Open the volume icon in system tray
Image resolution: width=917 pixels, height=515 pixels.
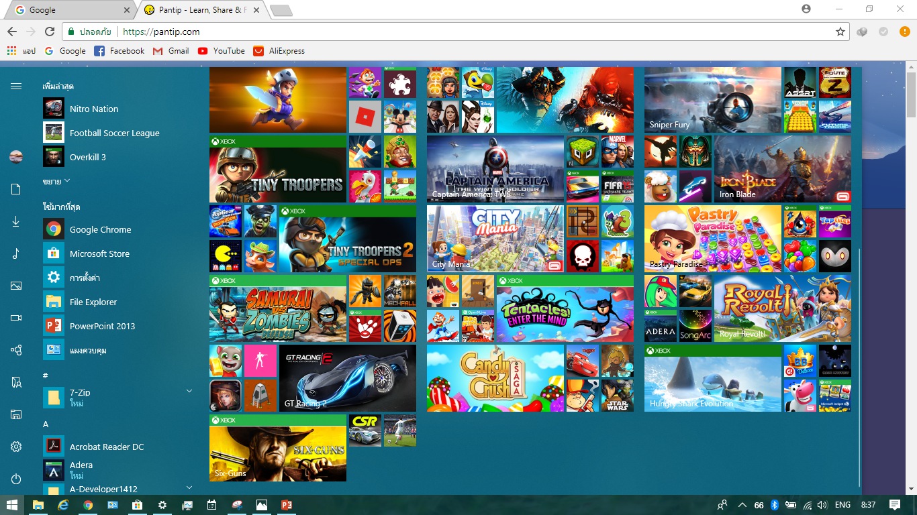pos(822,505)
